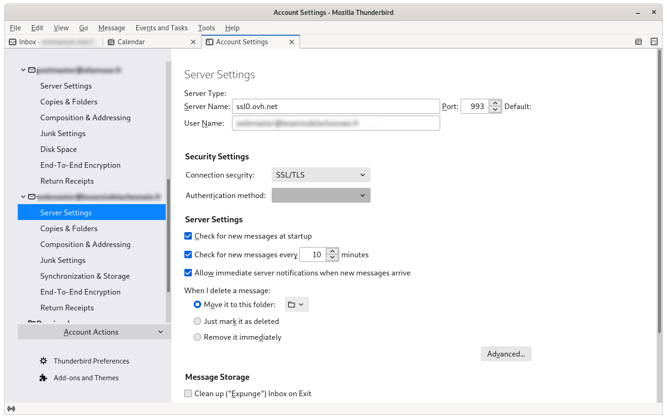
Task: Open the Connection security dropdown
Action: pyautogui.click(x=321, y=175)
